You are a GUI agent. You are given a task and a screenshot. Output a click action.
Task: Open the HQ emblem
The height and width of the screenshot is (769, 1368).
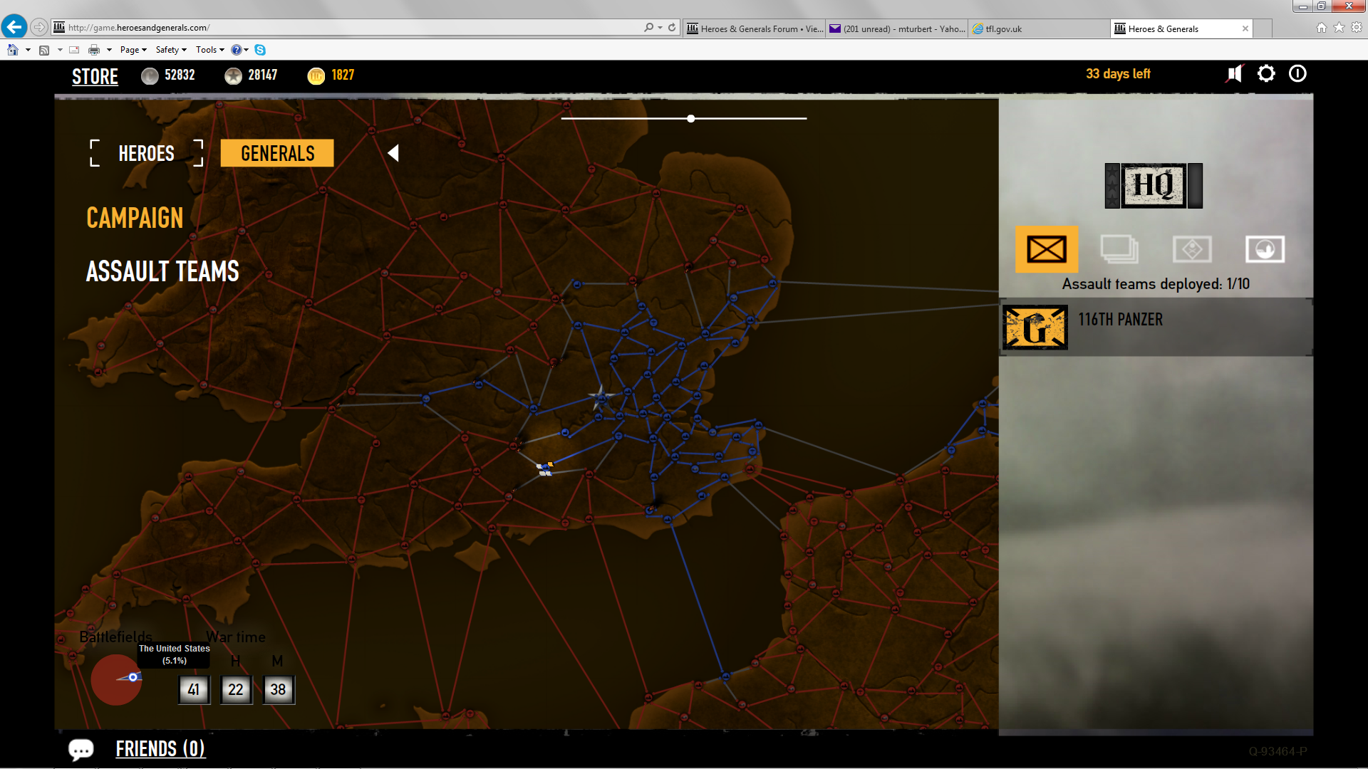point(1154,186)
